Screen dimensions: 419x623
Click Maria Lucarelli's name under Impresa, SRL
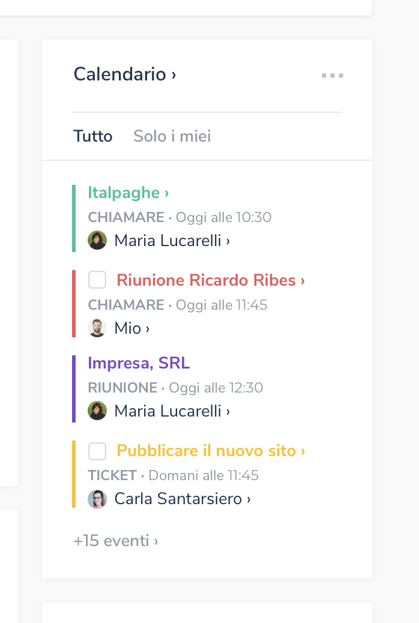[x=172, y=411]
